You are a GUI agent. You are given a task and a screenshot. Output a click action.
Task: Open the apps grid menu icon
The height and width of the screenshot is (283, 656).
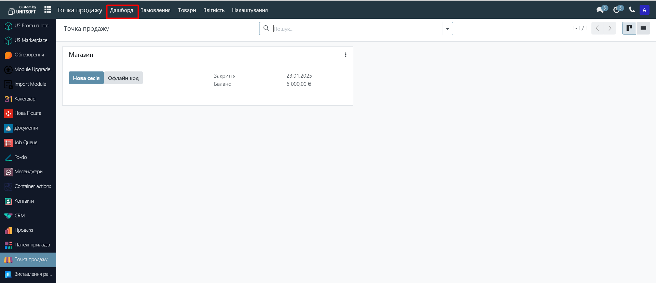click(x=48, y=10)
